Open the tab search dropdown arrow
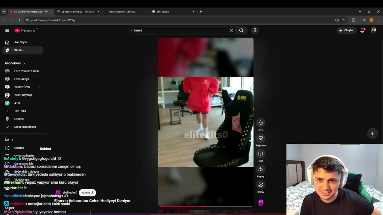This screenshot has width=383, height=215. (4, 12)
